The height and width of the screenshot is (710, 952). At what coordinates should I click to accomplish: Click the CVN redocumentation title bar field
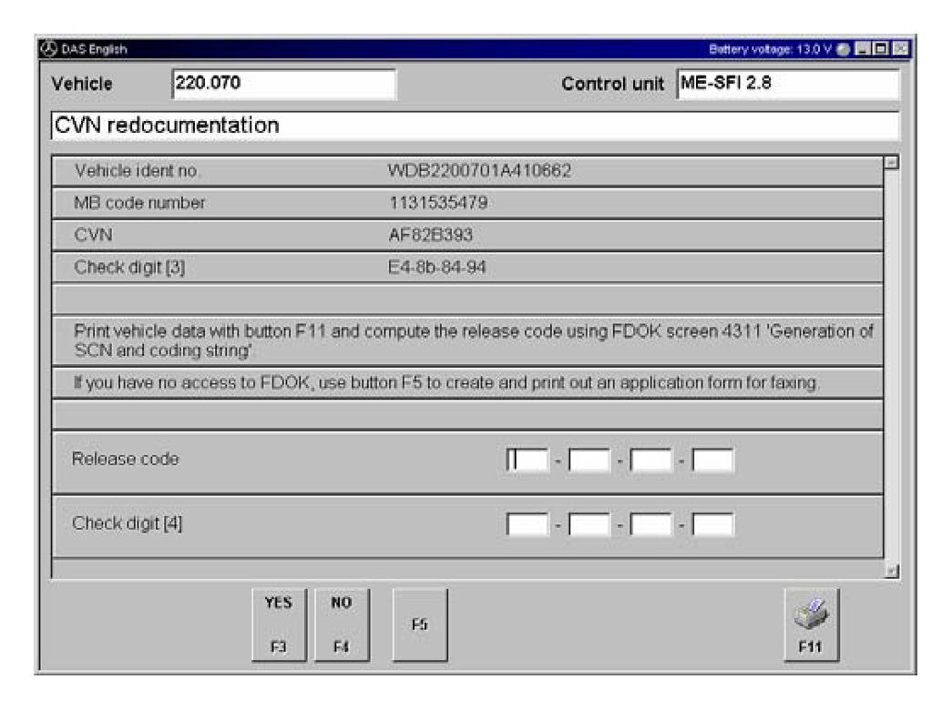(474, 125)
